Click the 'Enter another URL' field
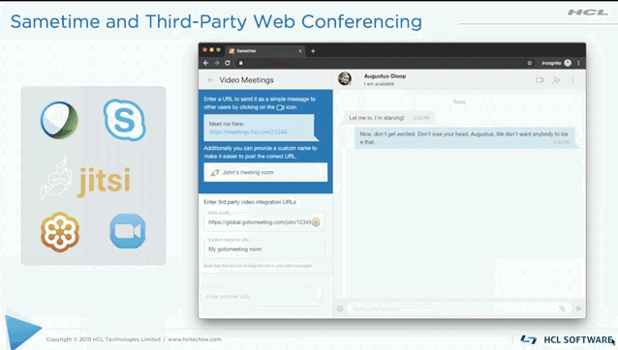The image size is (618, 350). point(262,297)
